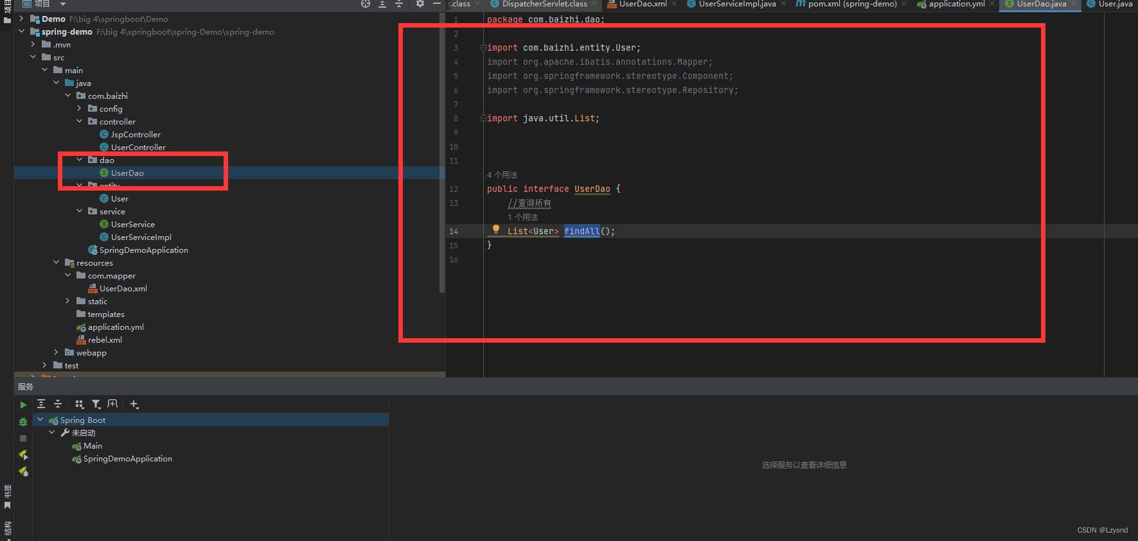
Task: Open the add service plus menu
Action: point(134,404)
